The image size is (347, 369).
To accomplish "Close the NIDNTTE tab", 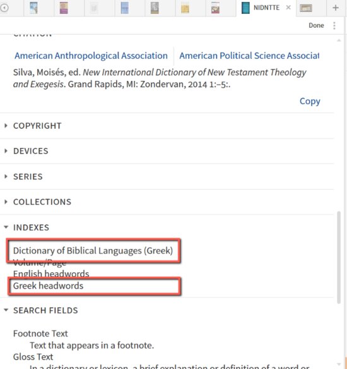I will (288, 8).
